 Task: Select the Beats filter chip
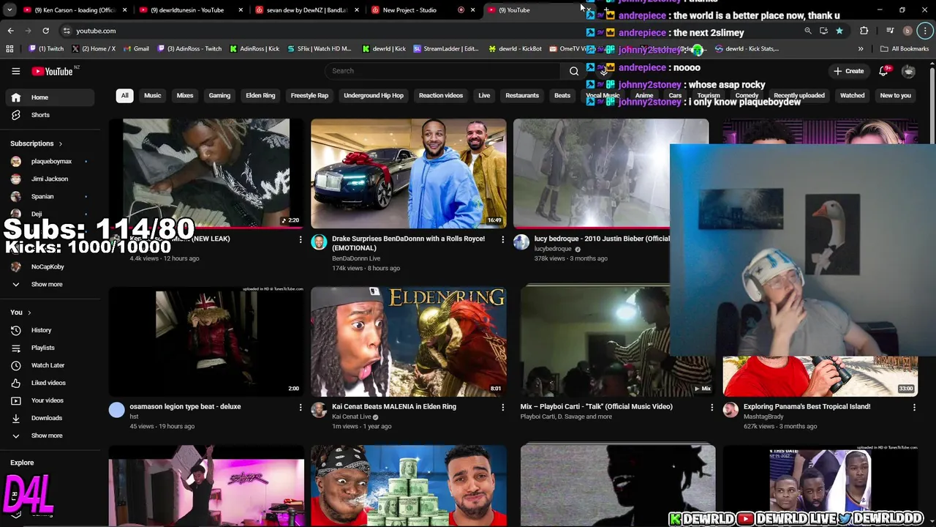pyautogui.click(x=562, y=95)
